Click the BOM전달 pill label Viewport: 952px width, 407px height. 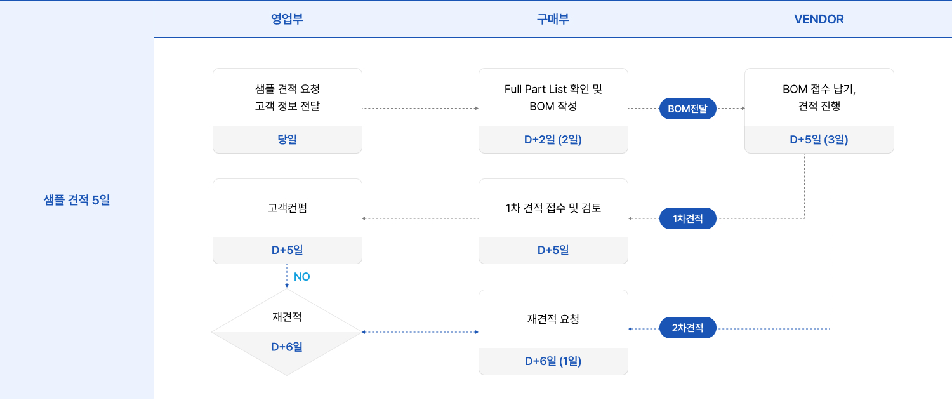point(688,109)
